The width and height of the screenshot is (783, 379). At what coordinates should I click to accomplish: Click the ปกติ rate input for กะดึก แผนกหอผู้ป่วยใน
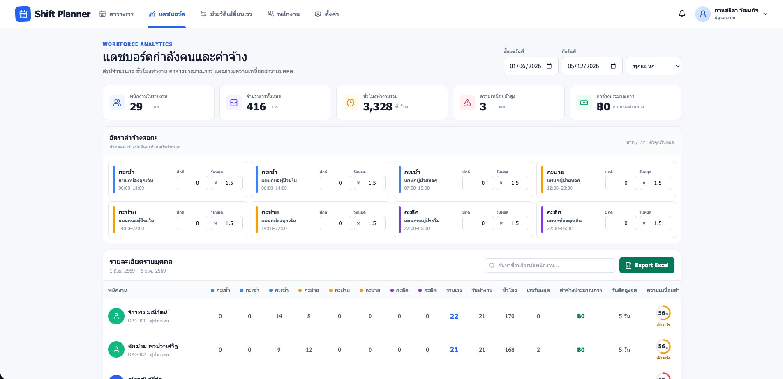[478, 223]
